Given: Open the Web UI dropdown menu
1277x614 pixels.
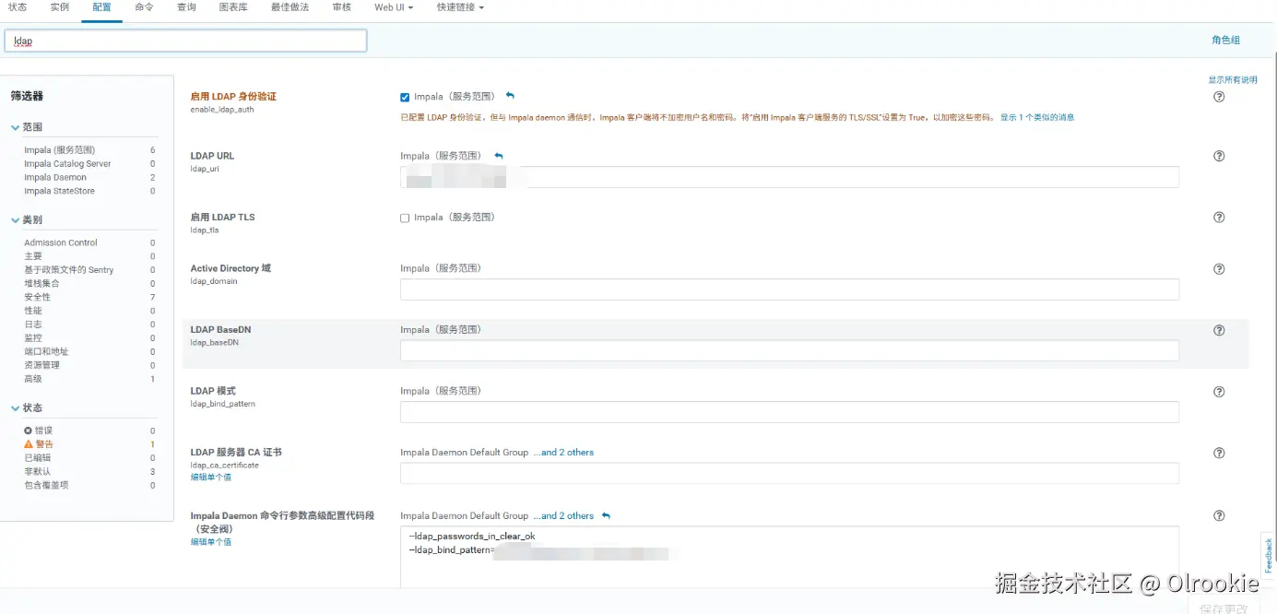Looking at the screenshot, I should [394, 7].
